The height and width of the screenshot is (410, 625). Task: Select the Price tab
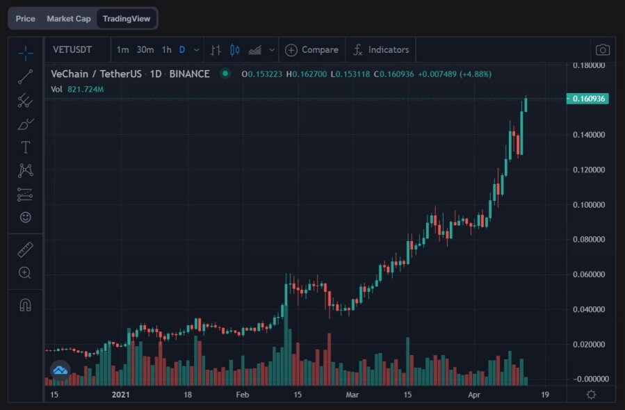point(24,18)
